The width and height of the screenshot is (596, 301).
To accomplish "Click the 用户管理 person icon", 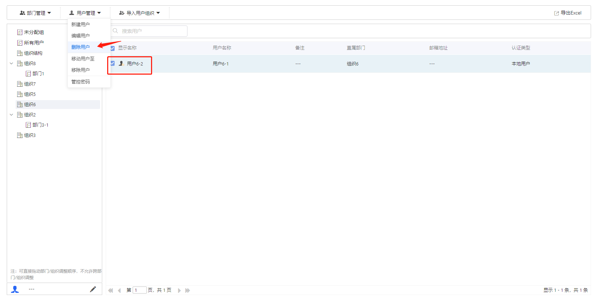I will tap(72, 13).
